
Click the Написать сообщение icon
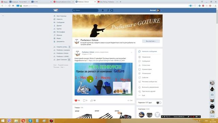click(139, 52)
